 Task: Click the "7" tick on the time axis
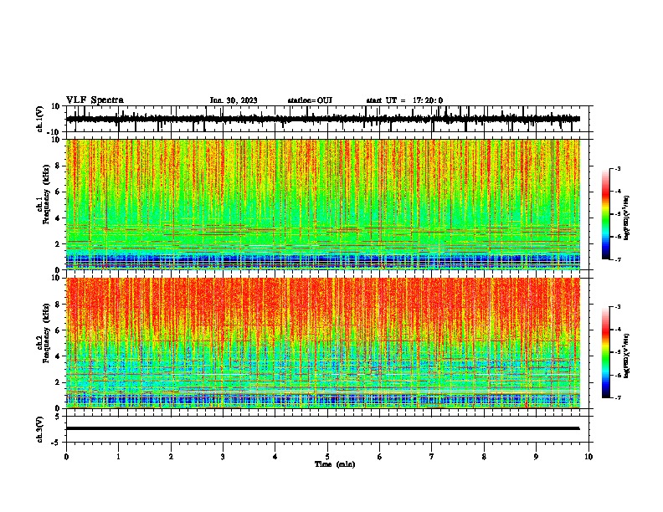point(432,457)
